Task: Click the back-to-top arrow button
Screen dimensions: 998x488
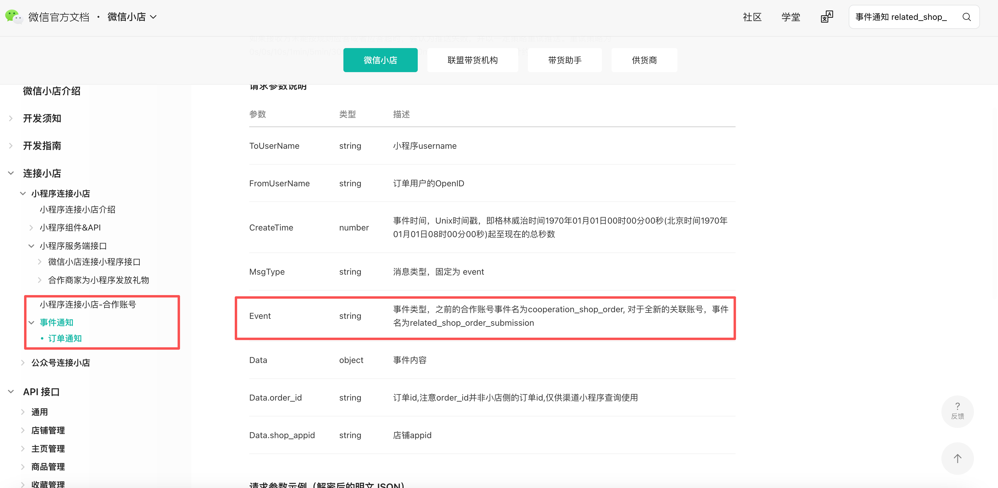Action: (957, 458)
